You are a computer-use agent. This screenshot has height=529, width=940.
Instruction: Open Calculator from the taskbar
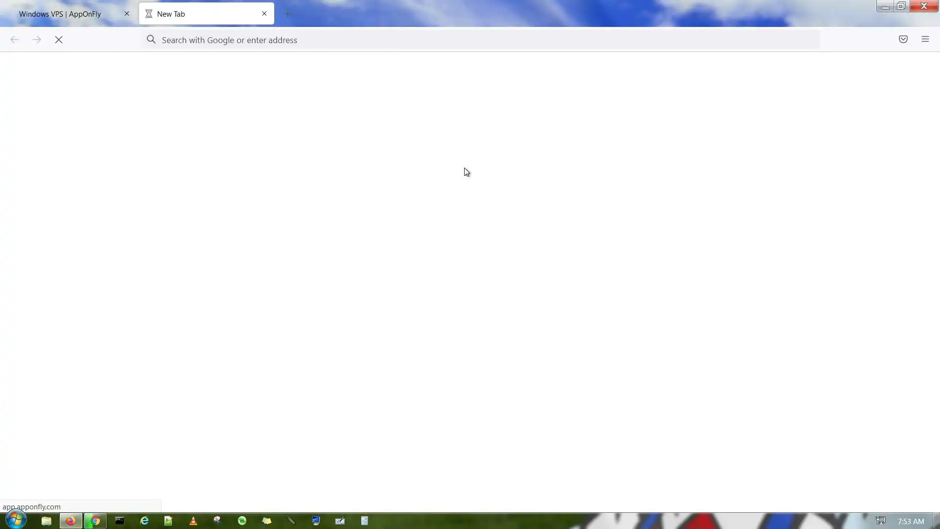(x=364, y=521)
